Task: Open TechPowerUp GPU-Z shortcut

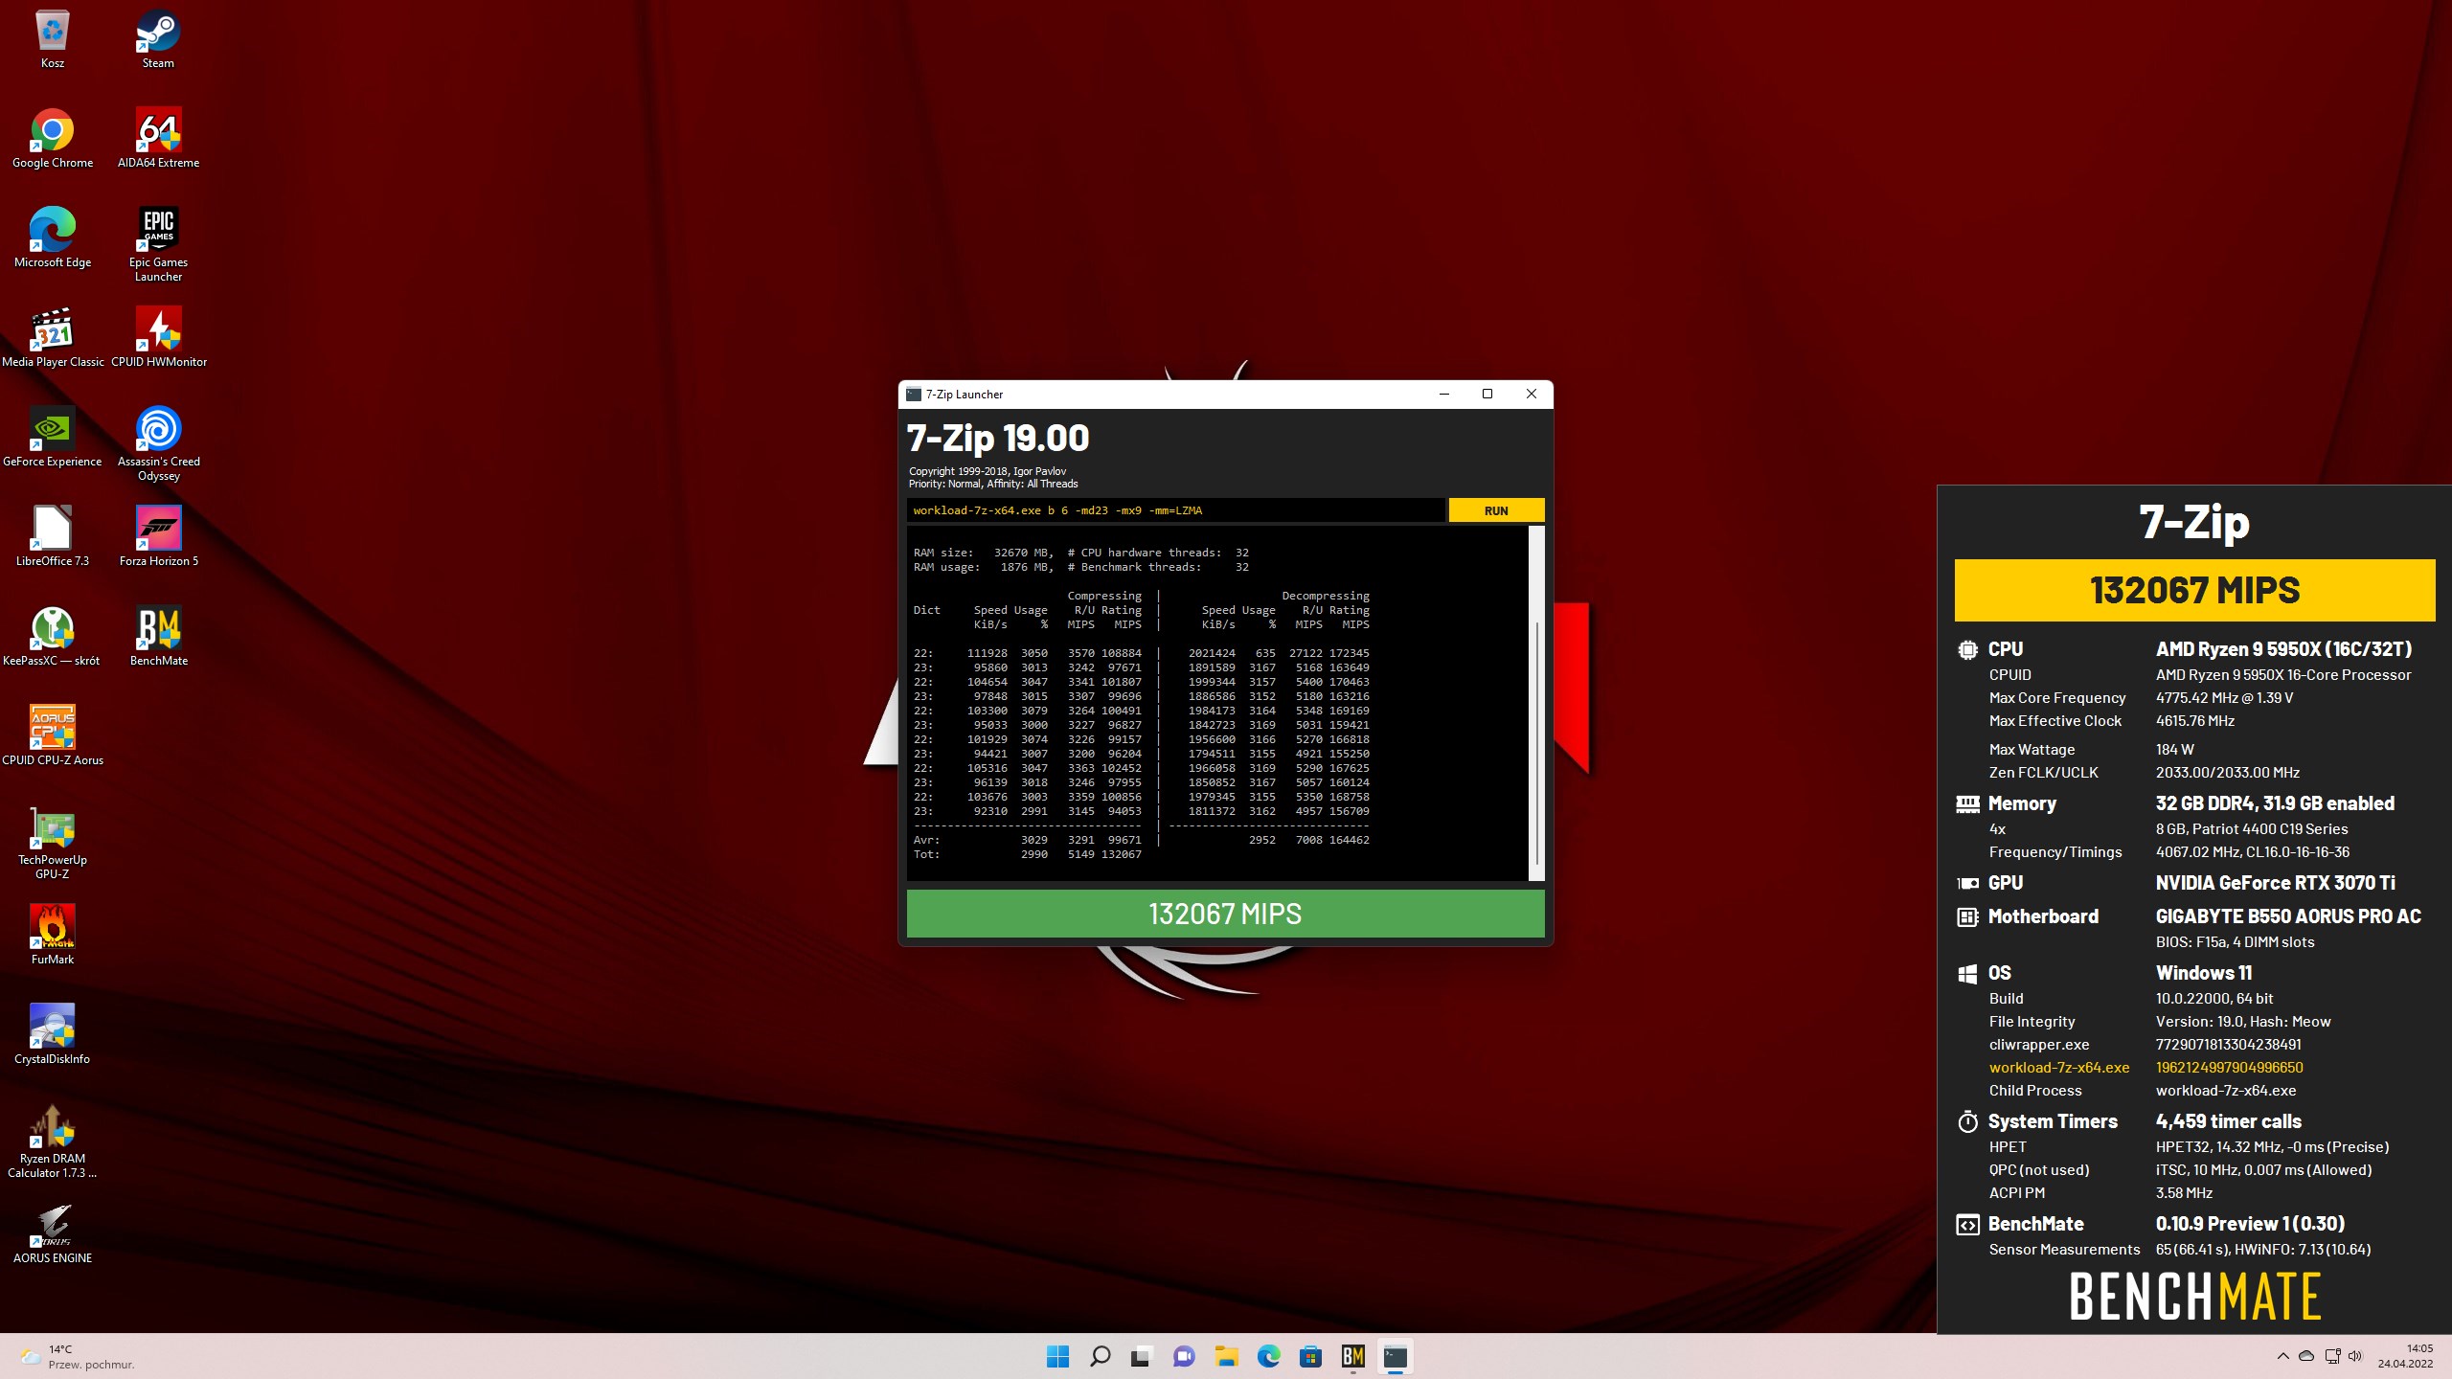Action: 53,843
